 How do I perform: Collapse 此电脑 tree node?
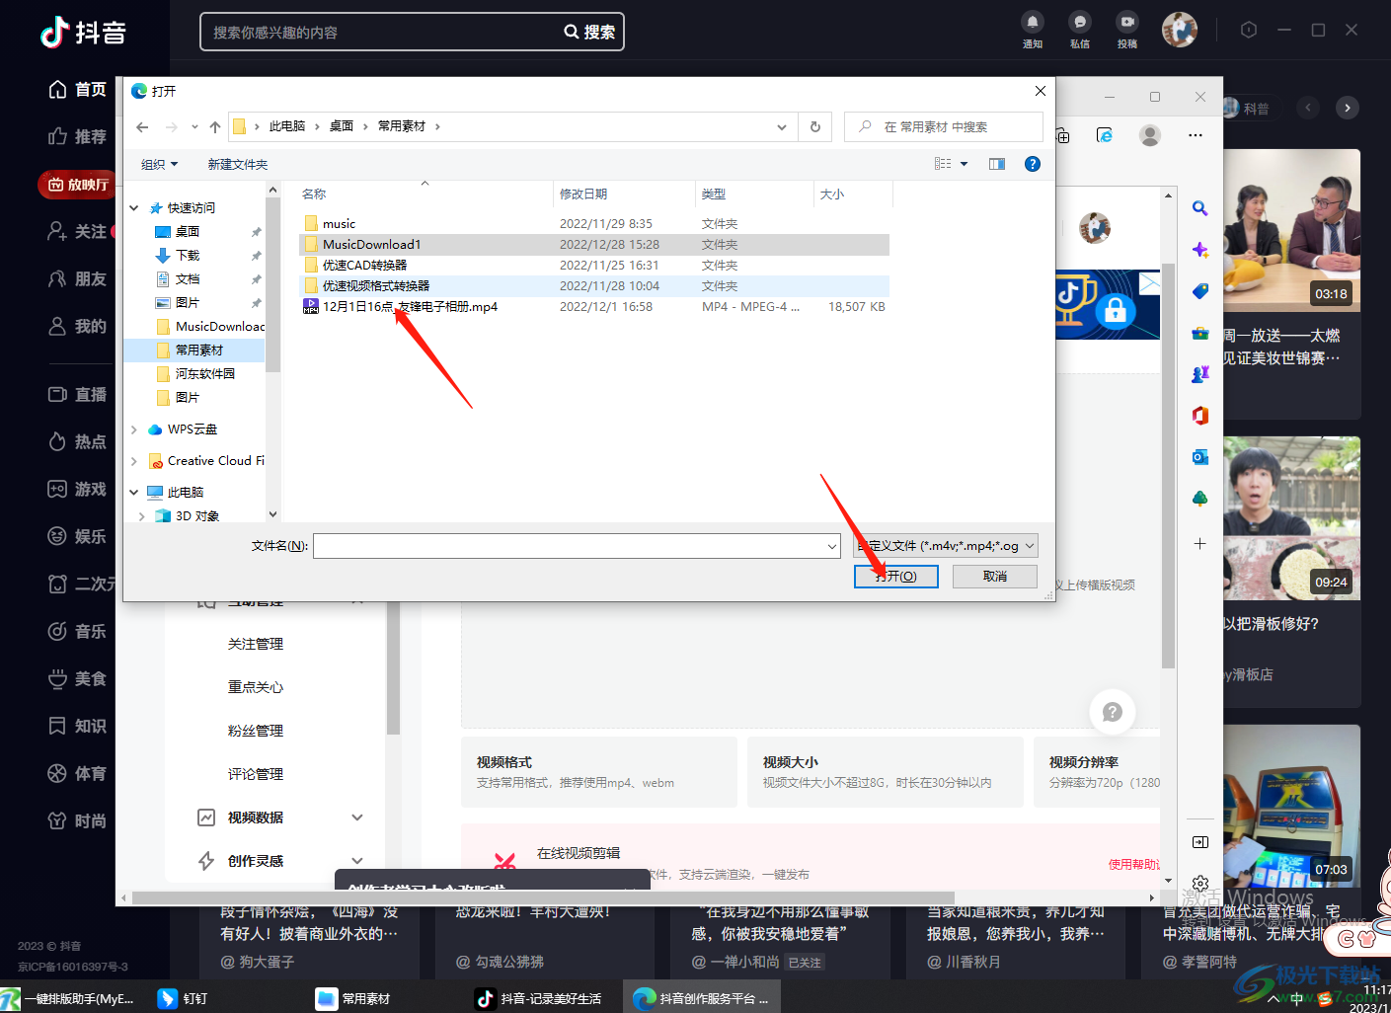point(134,493)
